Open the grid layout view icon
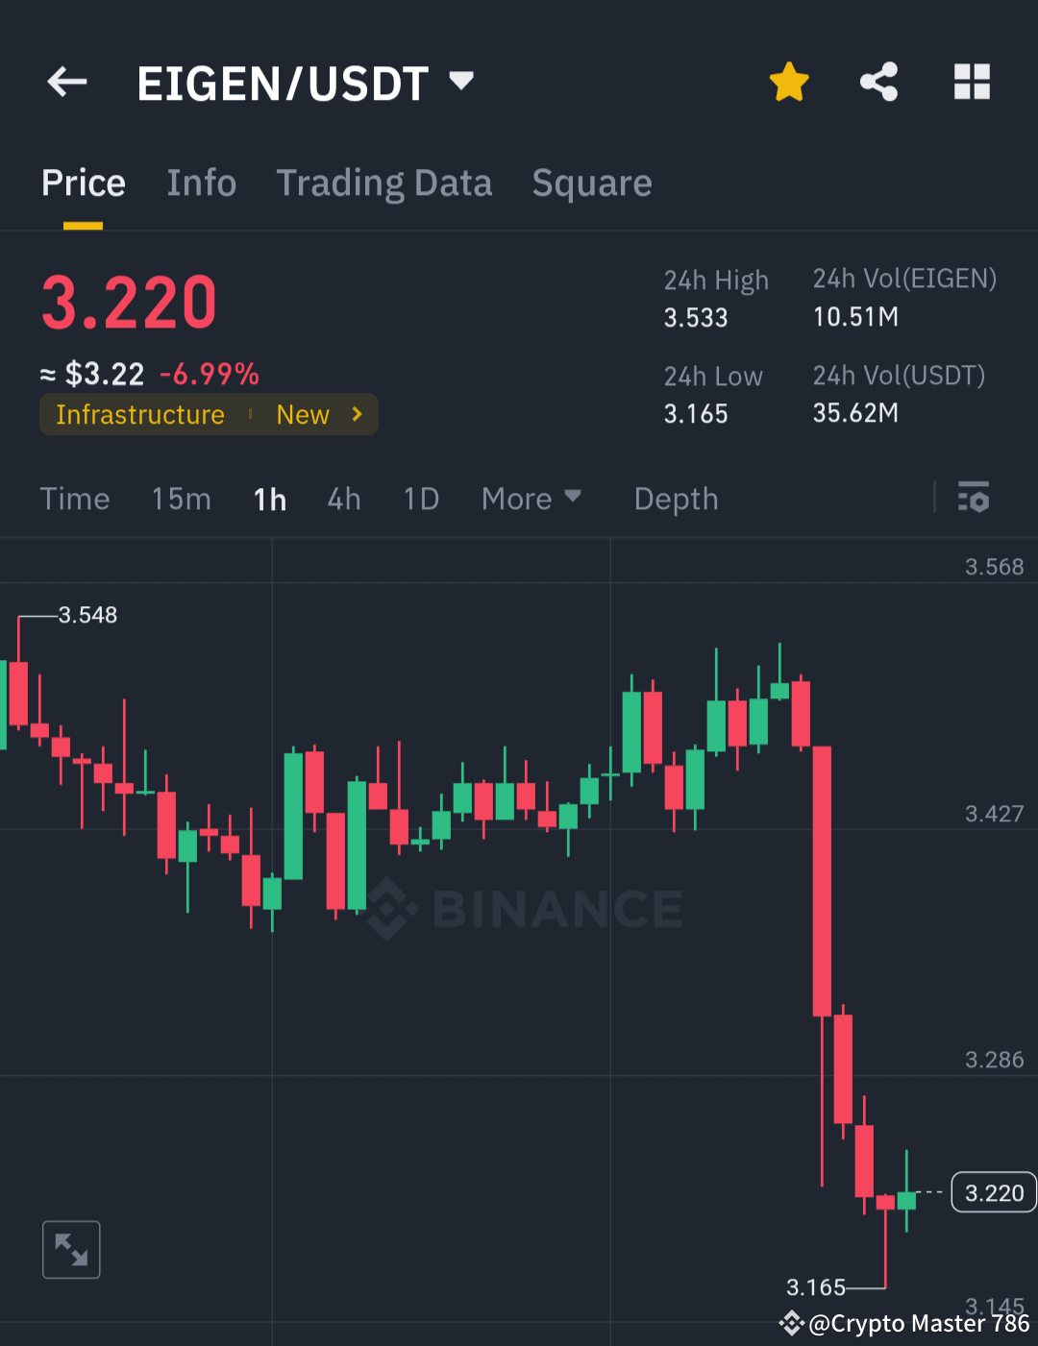 (x=972, y=82)
